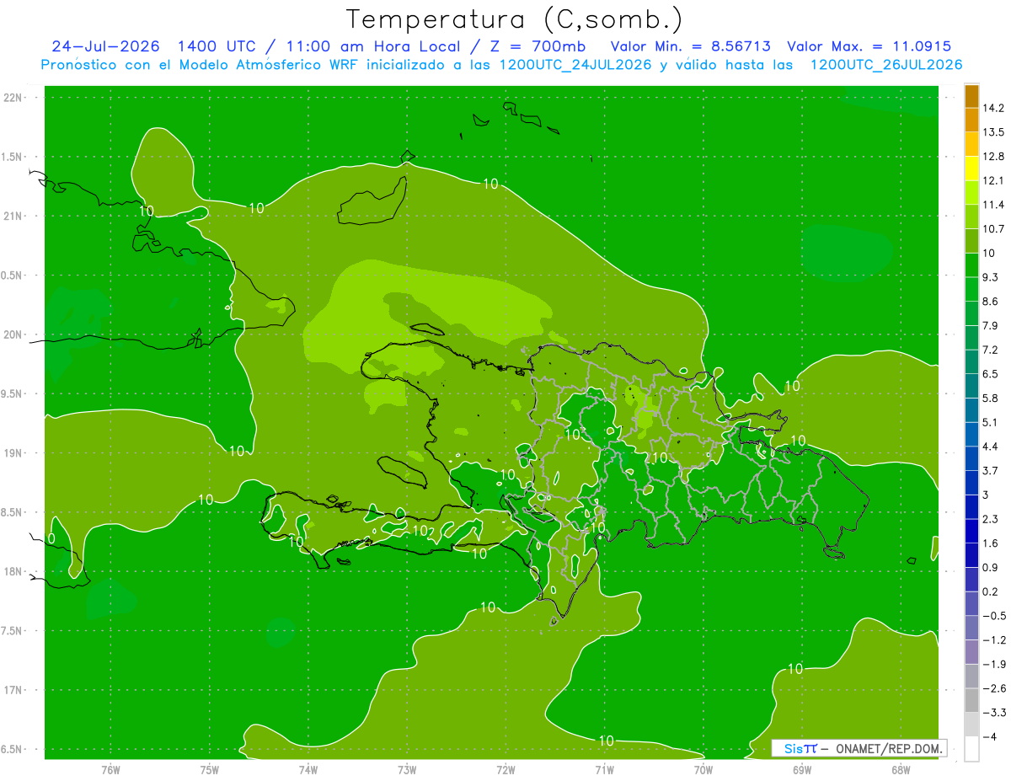Pick the white swatch below -4 on the colorbar
Image resolution: width=1011 pixels, height=781 pixels.
point(971,749)
